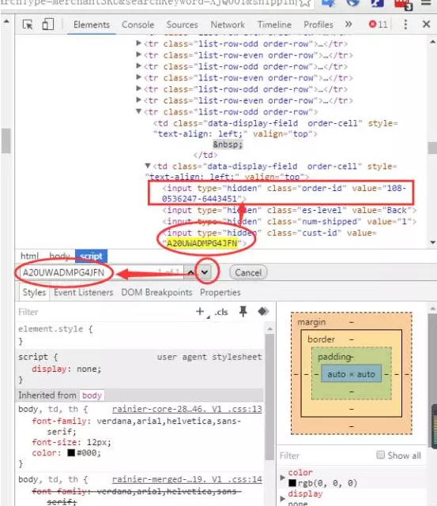Collapse the expanded list-row-odd order-row tr
The height and width of the screenshot is (506, 437).
(x=138, y=111)
